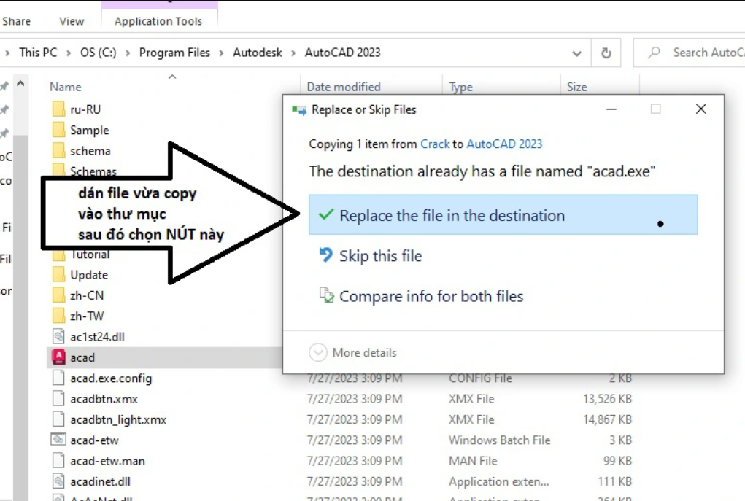Image resolution: width=745 pixels, height=501 pixels.
Task: Click the acad application icon in file list
Action: coord(59,357)
